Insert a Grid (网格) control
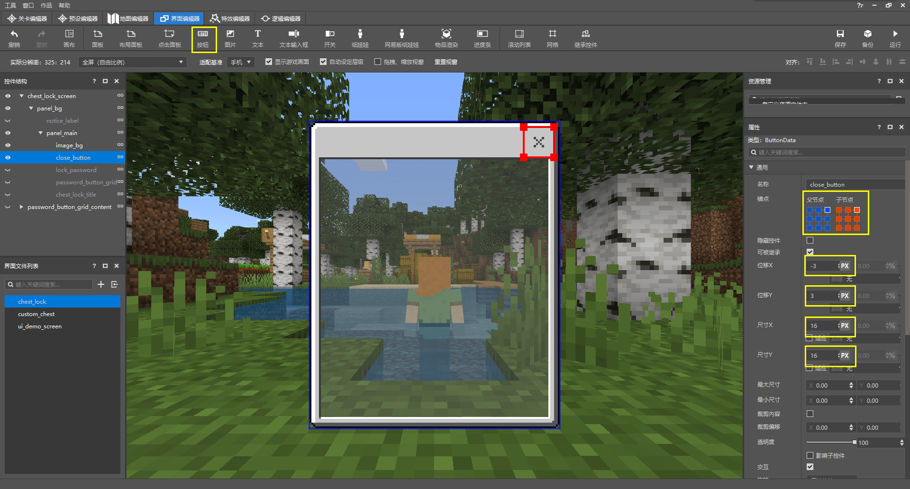 point(553,38)
